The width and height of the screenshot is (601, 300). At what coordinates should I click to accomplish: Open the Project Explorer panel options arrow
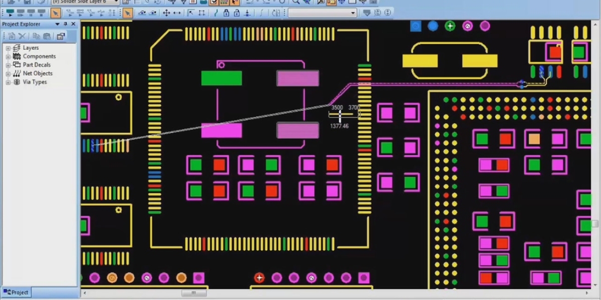click(x=57, y=24)
